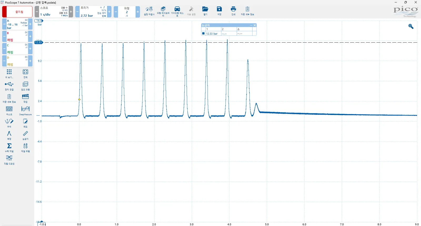Screen dimensions: 421x226
Task: Open channel B 꺼짐 settings
Action: (17, 36)
